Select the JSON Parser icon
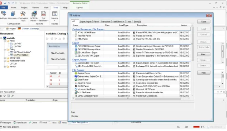This screenshot has width=227, height=131. [76, 86]
